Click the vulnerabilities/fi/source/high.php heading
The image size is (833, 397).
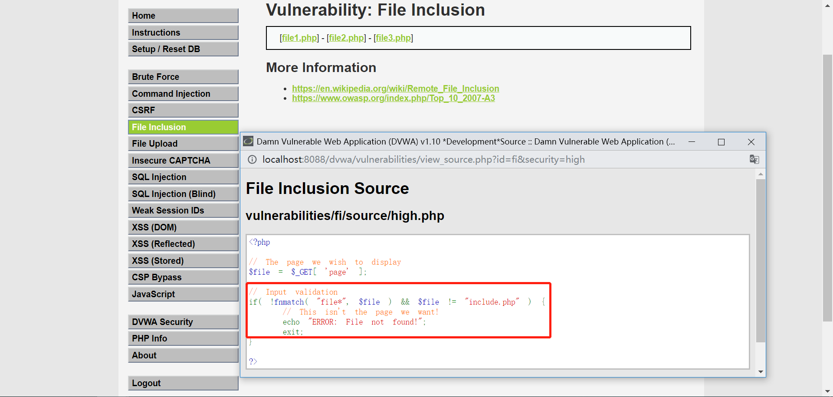345,216
